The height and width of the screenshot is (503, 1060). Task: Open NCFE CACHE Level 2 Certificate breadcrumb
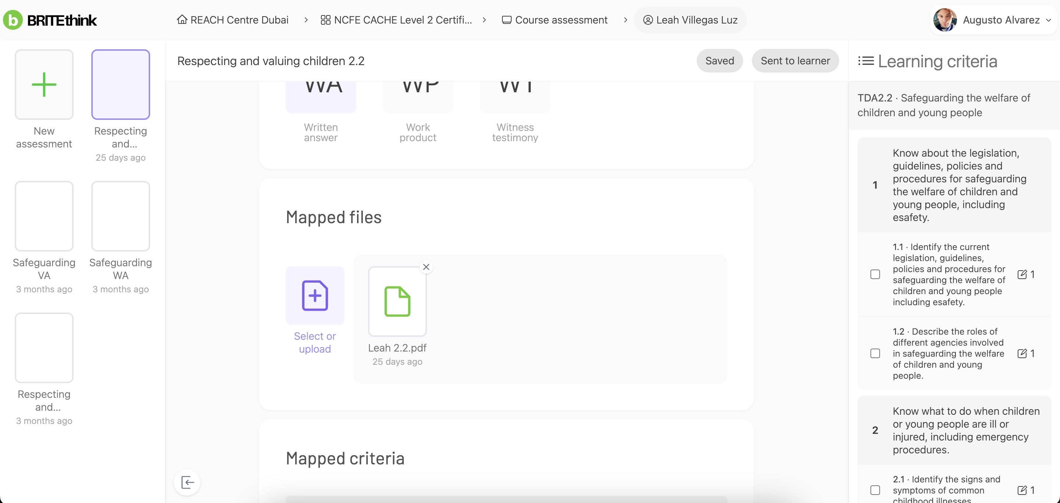[396, 20]
